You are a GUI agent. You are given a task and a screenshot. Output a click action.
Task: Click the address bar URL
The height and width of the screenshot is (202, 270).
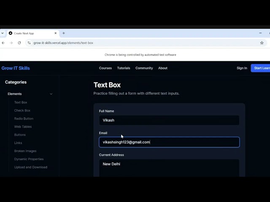pyautogui.click(x=63, y=43)
